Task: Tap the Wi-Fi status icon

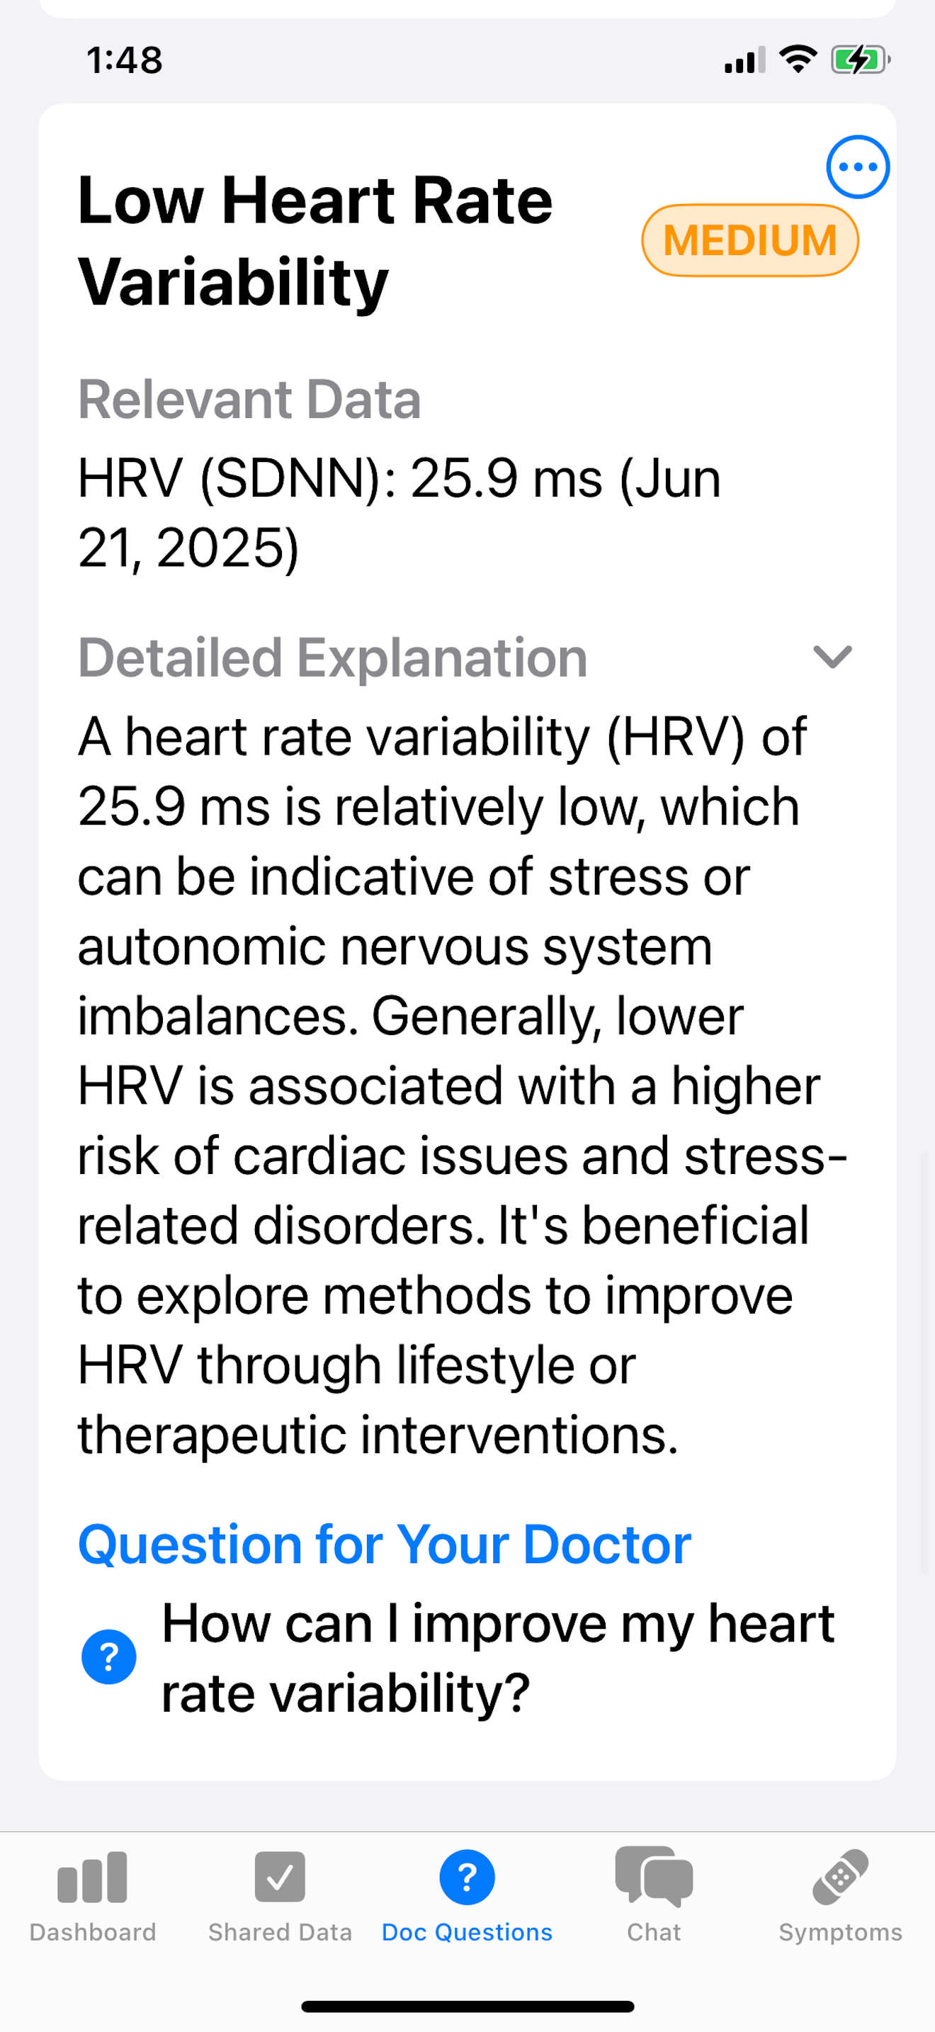Action: click(798, 60)
